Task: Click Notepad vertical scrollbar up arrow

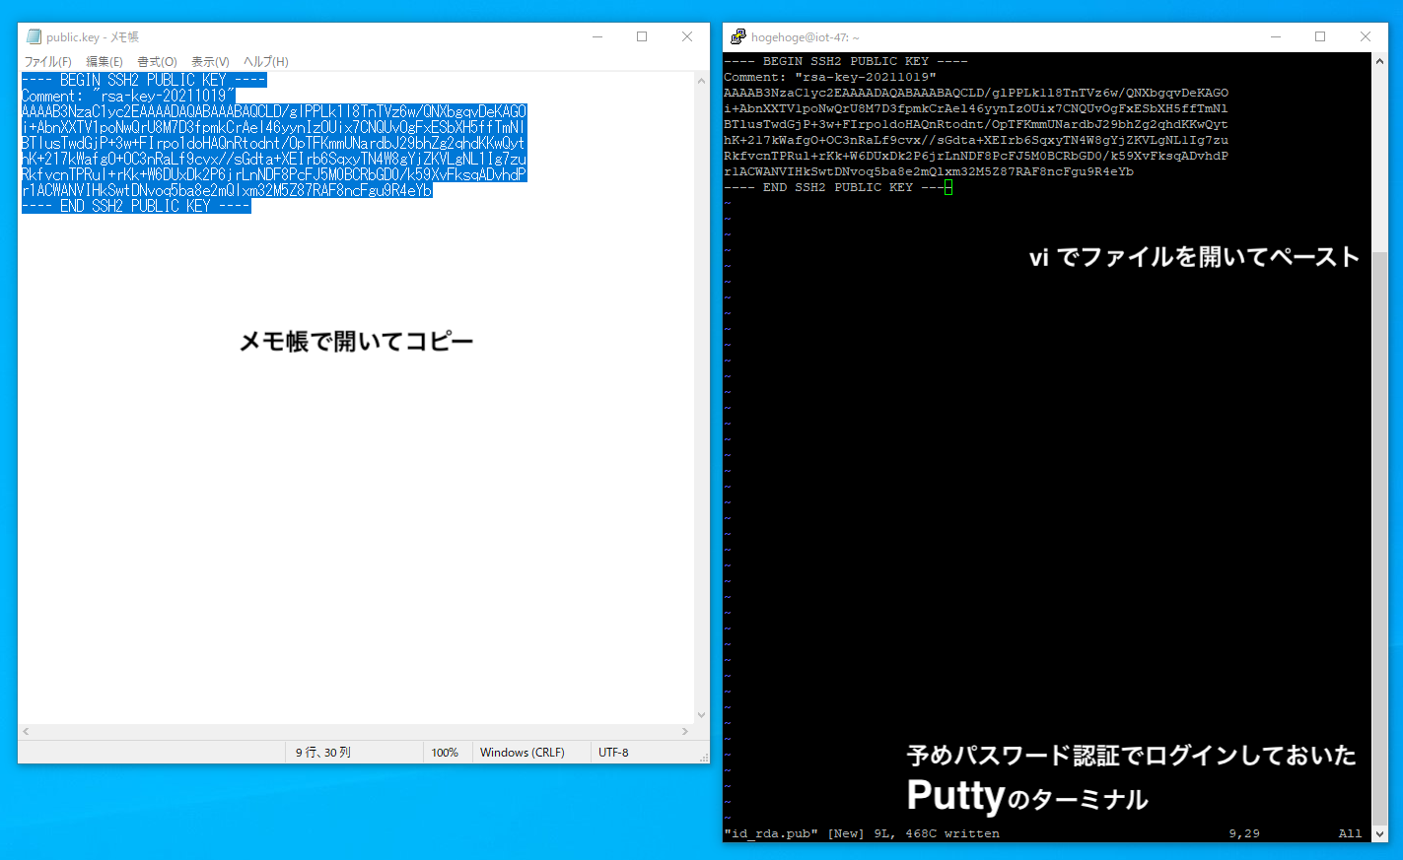Action: (x=702, y=80)
